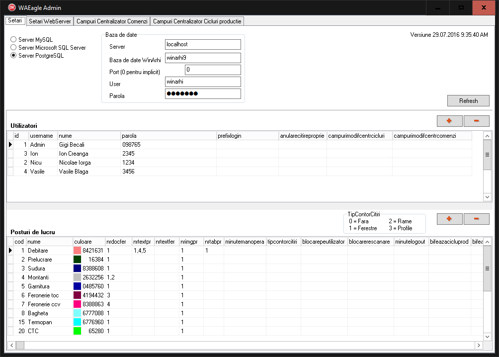Select Server MySQL radio option
The image size is (499, 357).
tap(13, 40)
